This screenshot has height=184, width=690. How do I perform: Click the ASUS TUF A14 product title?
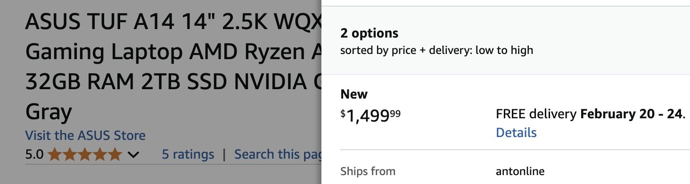(x=173, y=67)
